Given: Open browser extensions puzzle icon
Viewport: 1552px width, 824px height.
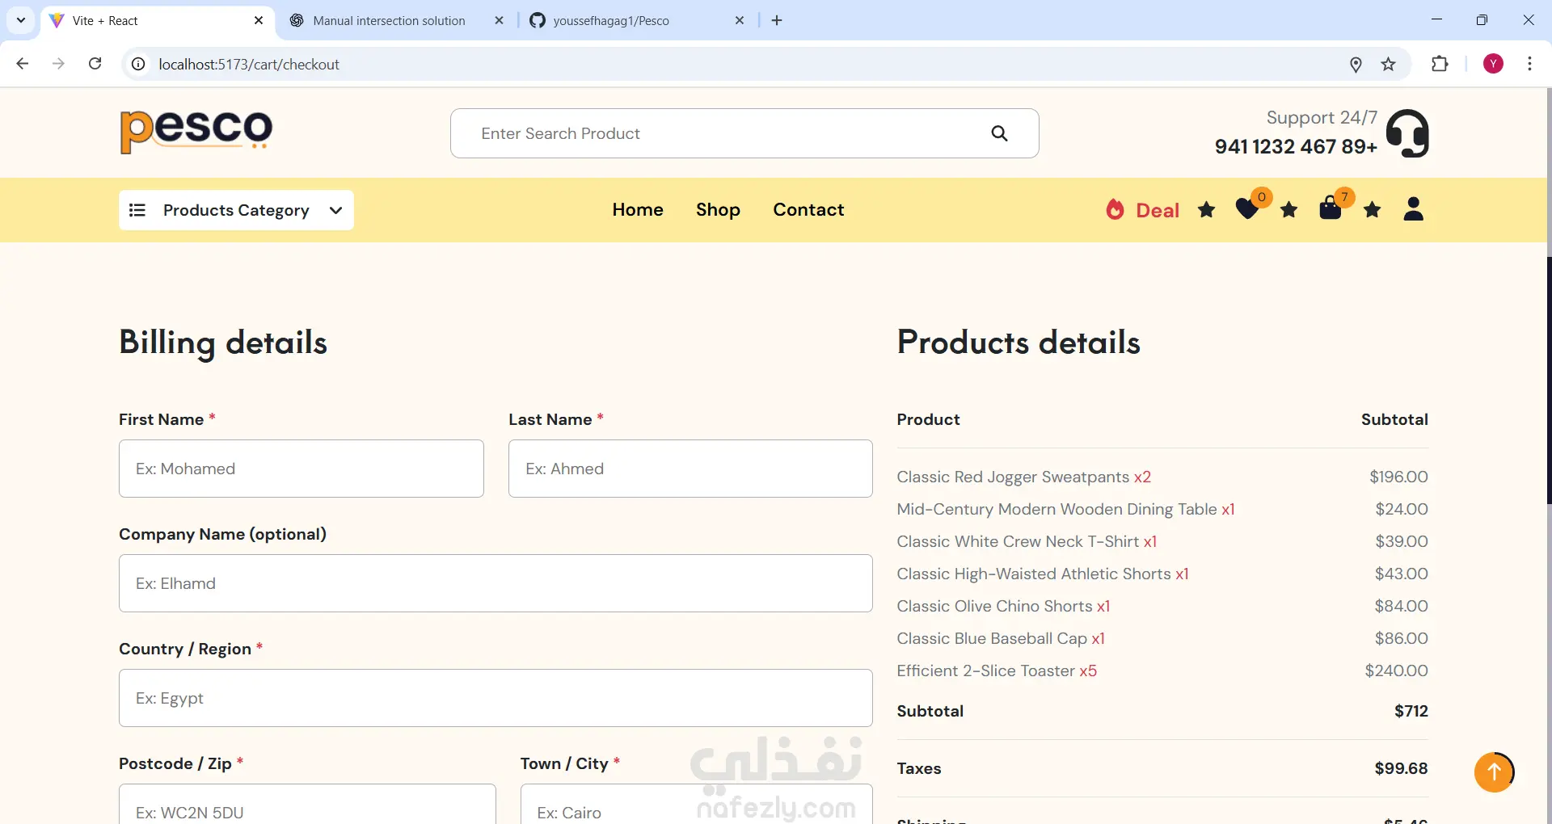Looking at the screenshot, I should [x=1440, y=64].
